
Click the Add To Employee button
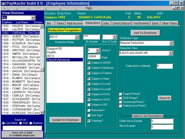145,33
